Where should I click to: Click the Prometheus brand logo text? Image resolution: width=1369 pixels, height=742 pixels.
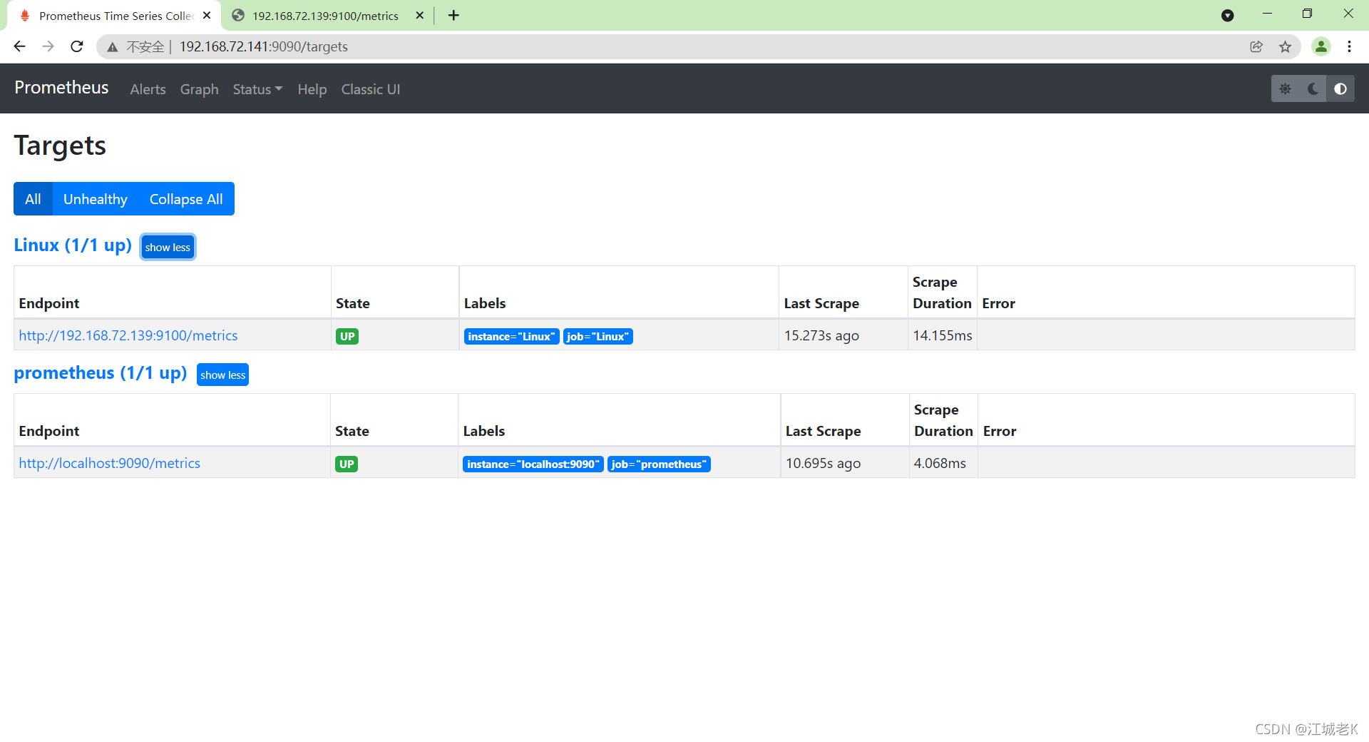61,88
